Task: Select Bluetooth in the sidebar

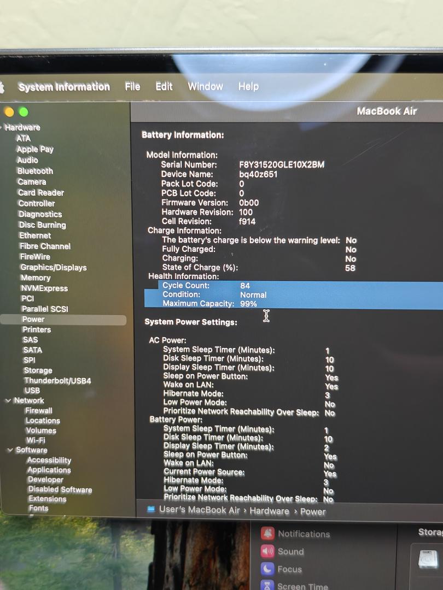Action: pyautogui.click(x=36, y=171)
